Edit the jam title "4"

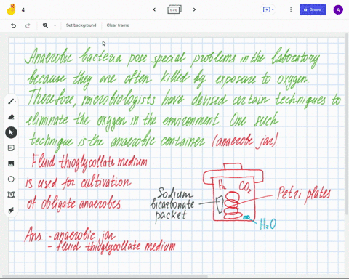23,10
